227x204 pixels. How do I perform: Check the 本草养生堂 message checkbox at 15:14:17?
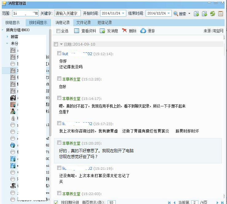tap(59, 98)
